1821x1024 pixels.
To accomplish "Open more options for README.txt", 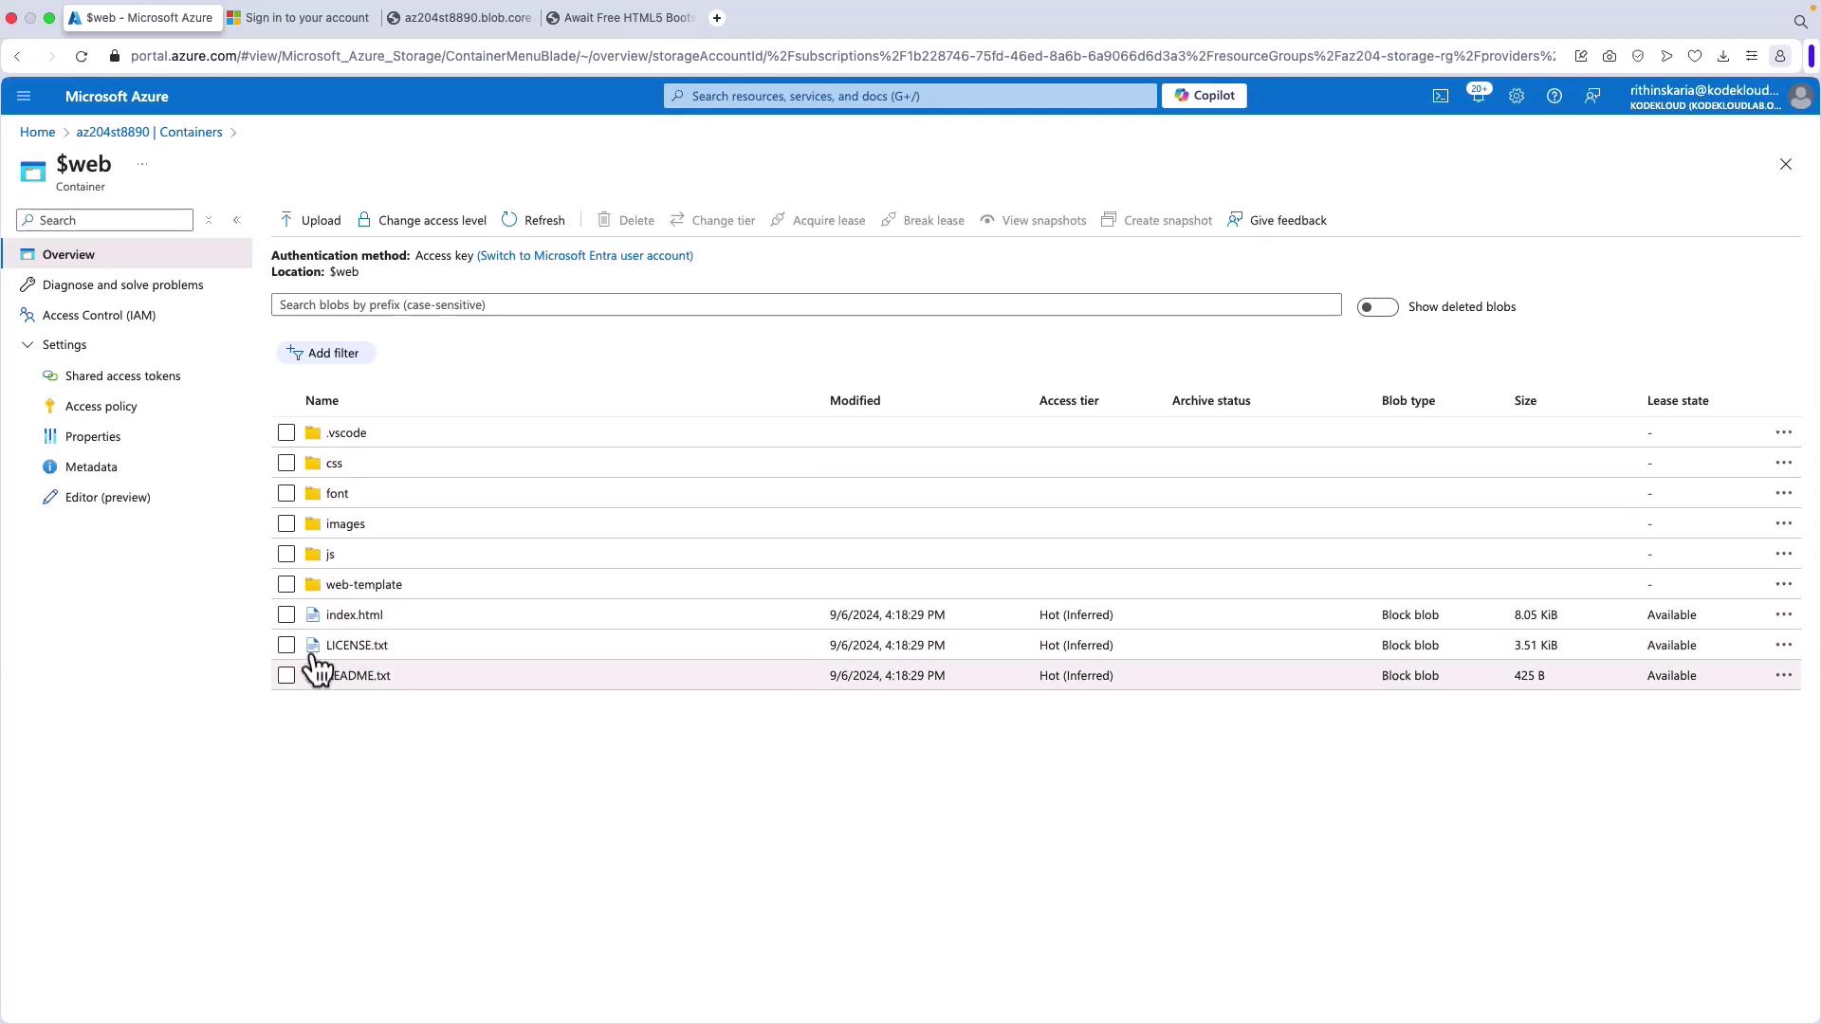I will [x=1783, y=675].
